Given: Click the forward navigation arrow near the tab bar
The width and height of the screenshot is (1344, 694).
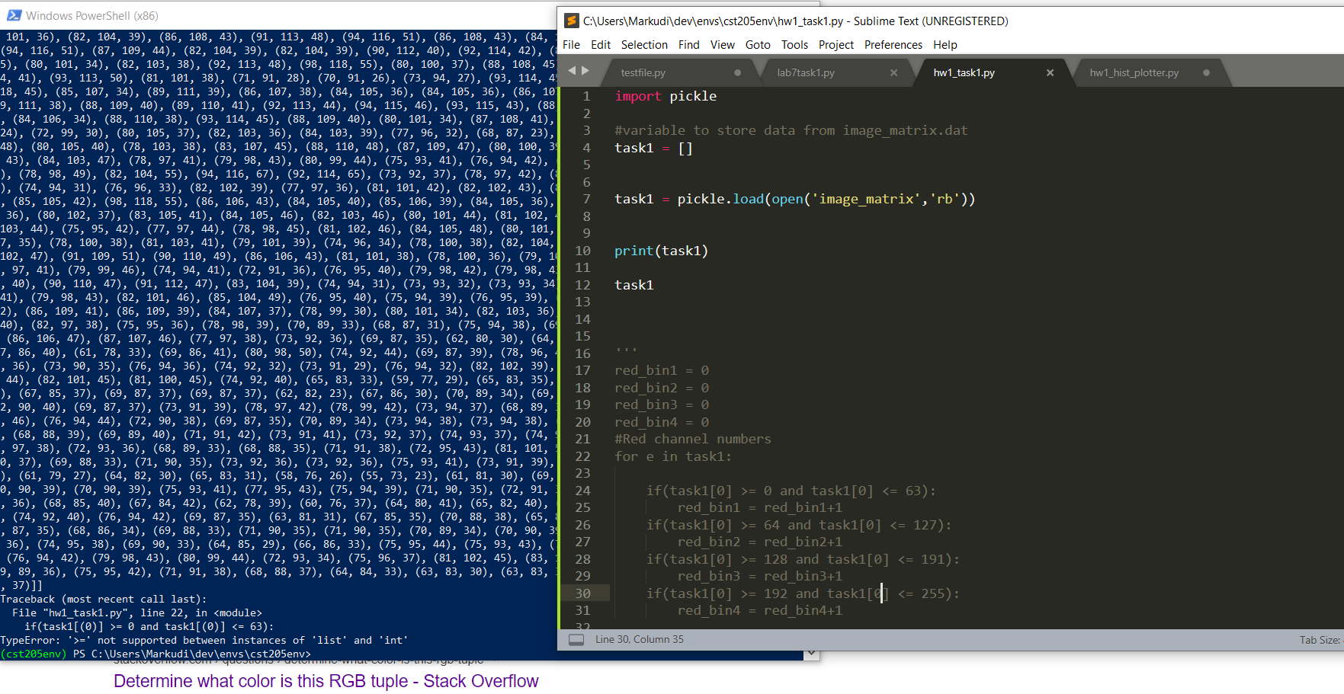Looking at the screenshot, I should [585, 72].
